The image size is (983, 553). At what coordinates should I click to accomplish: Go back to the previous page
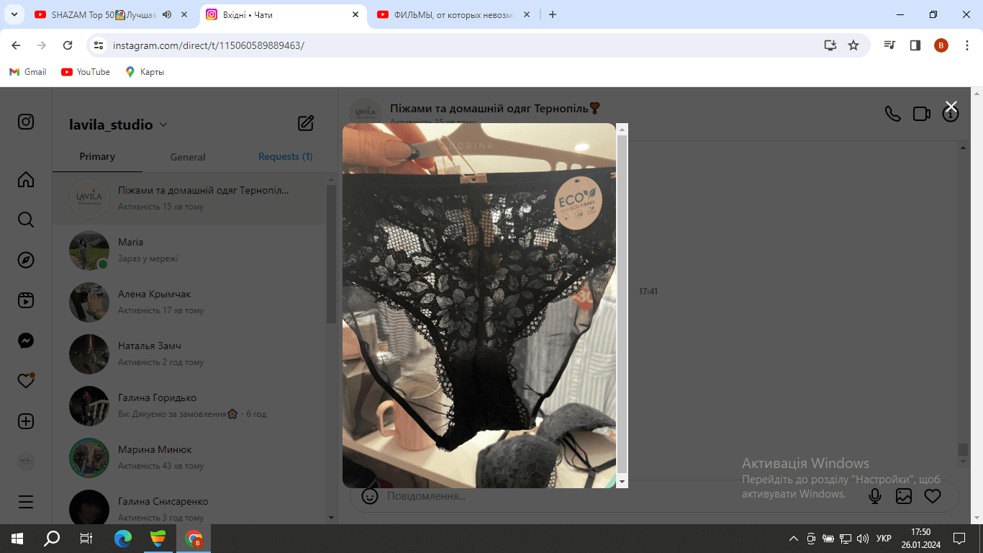(16, 45)
